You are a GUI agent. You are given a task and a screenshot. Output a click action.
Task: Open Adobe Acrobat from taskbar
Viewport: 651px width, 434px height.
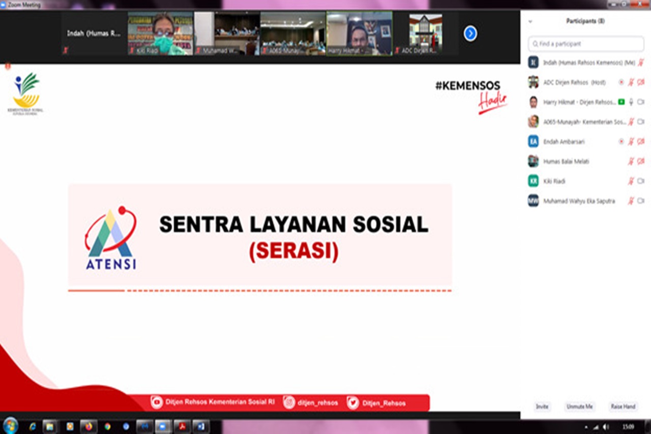(182, 426)
